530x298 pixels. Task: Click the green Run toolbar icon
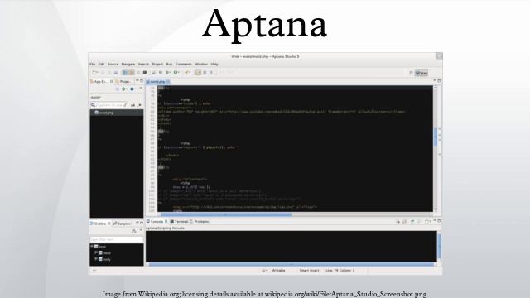tap(176, 72)
